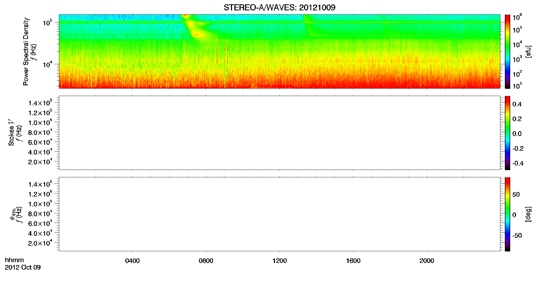The image size is (559, 288).
Task: Click the Stokes V colorbar
Action: coord(508,133)
